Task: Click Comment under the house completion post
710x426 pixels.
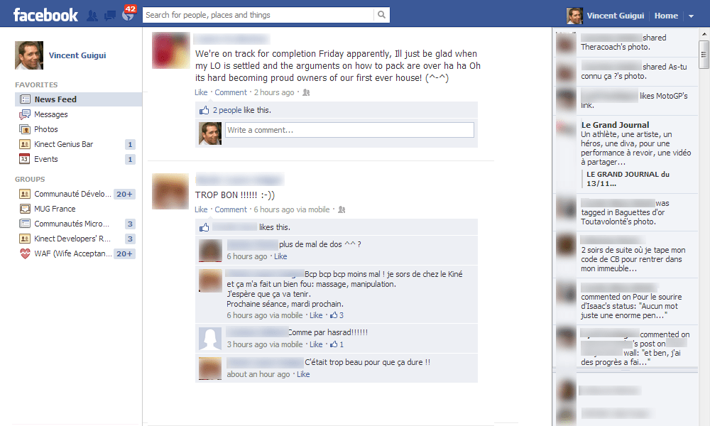Action: [x=231, y=92]
